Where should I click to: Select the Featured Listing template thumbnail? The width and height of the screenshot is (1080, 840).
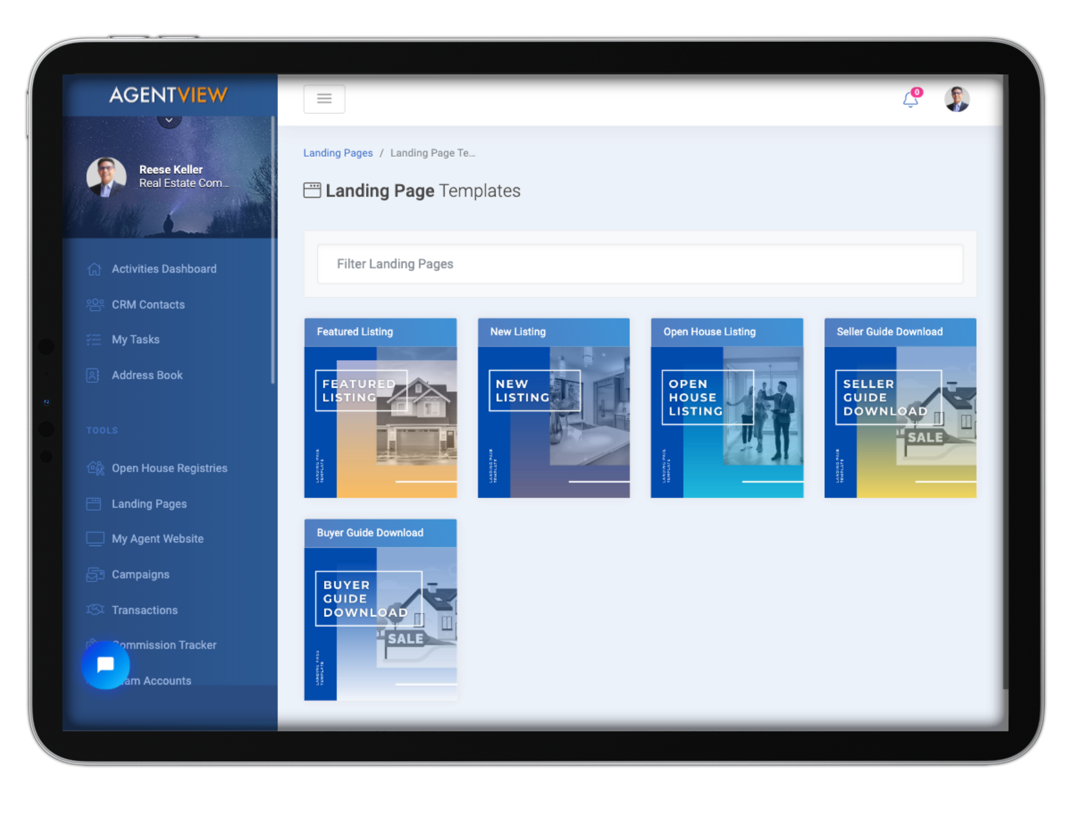coord(380,408)
